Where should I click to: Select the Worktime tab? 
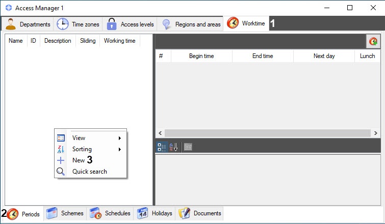pyautogui.click(x=246, y=23)
